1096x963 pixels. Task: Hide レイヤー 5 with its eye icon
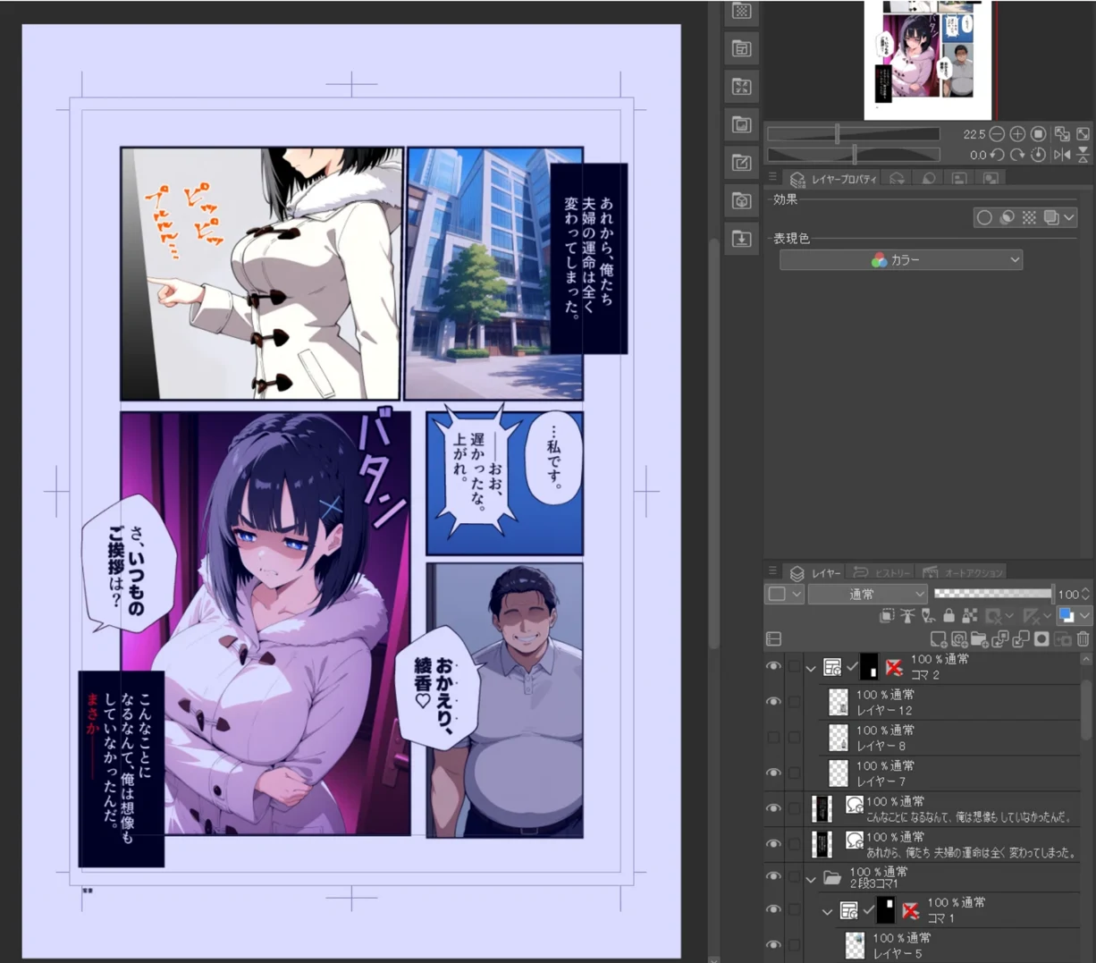(x=773, y=945)
